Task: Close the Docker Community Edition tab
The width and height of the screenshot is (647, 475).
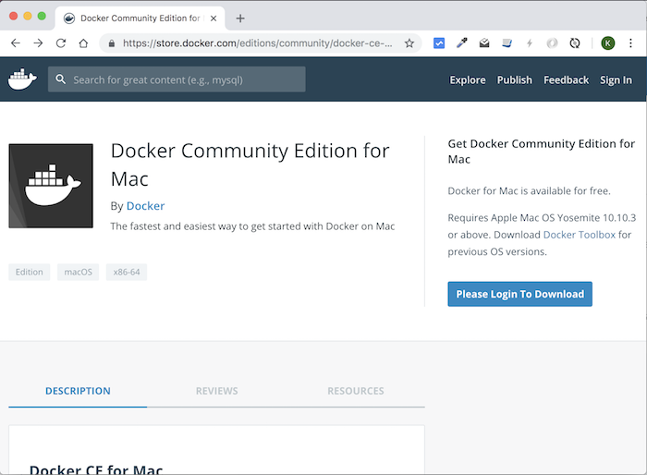Action: [214, 18]
